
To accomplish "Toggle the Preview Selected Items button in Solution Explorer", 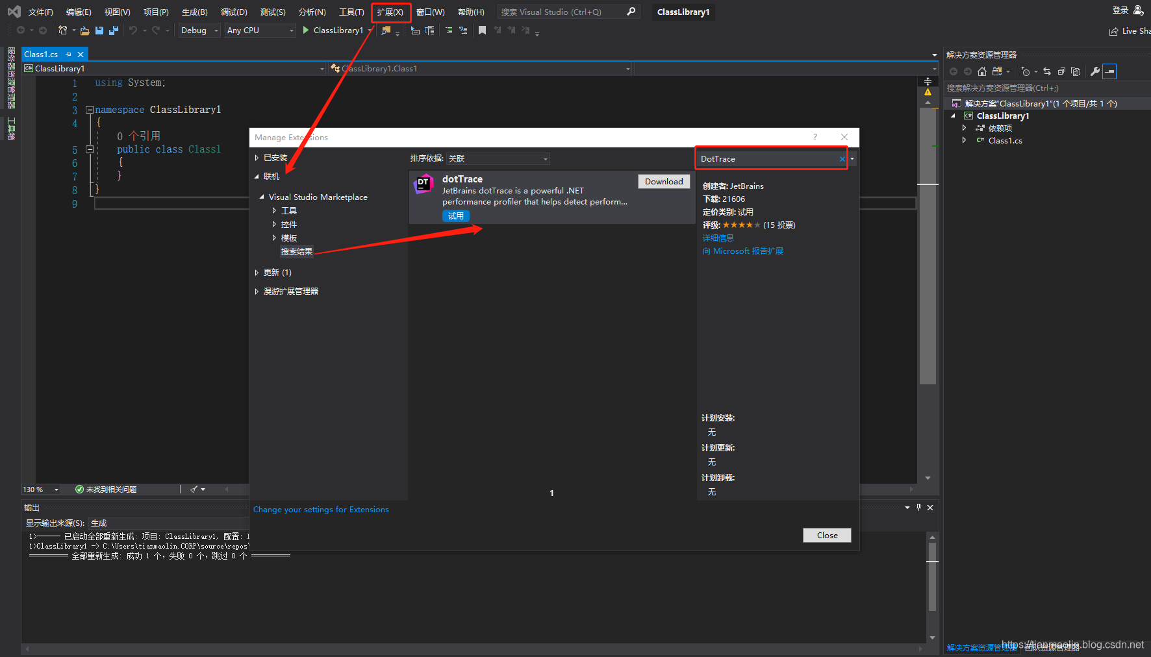I will pos(1109,71).
